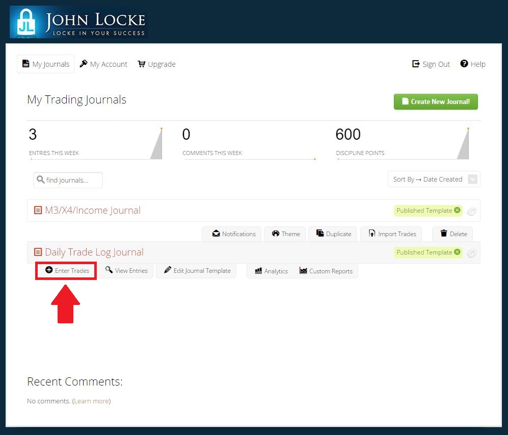
Task: Click Enter Trades button
Action: pyautogui.click(x=67, y=270)
